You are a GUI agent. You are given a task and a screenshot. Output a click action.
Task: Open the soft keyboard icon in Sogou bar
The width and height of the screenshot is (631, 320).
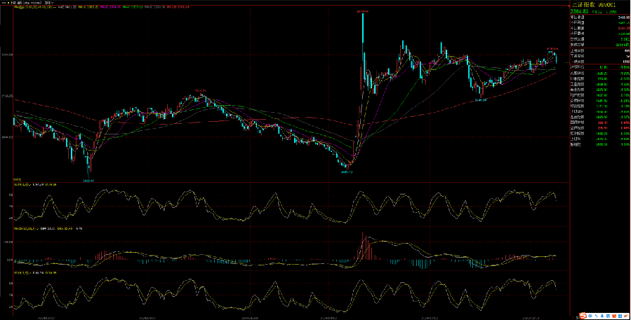point(607,316)
